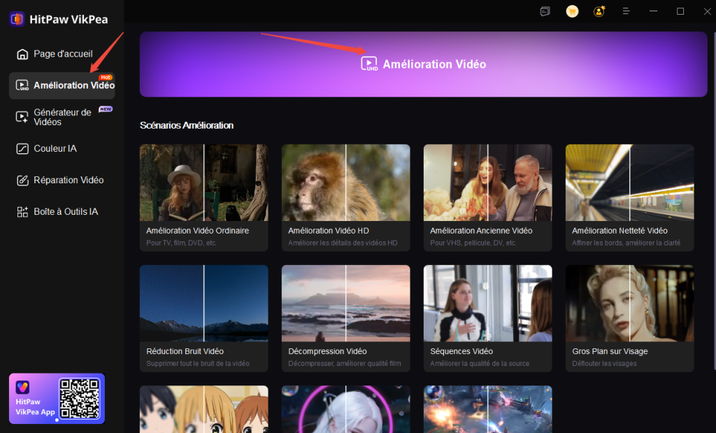Open the Décompression Vidéo scenario

(x=345, y=303)
